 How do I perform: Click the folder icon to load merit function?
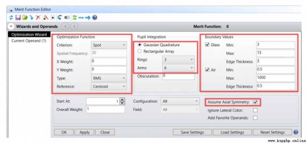[x=25, y=18]
